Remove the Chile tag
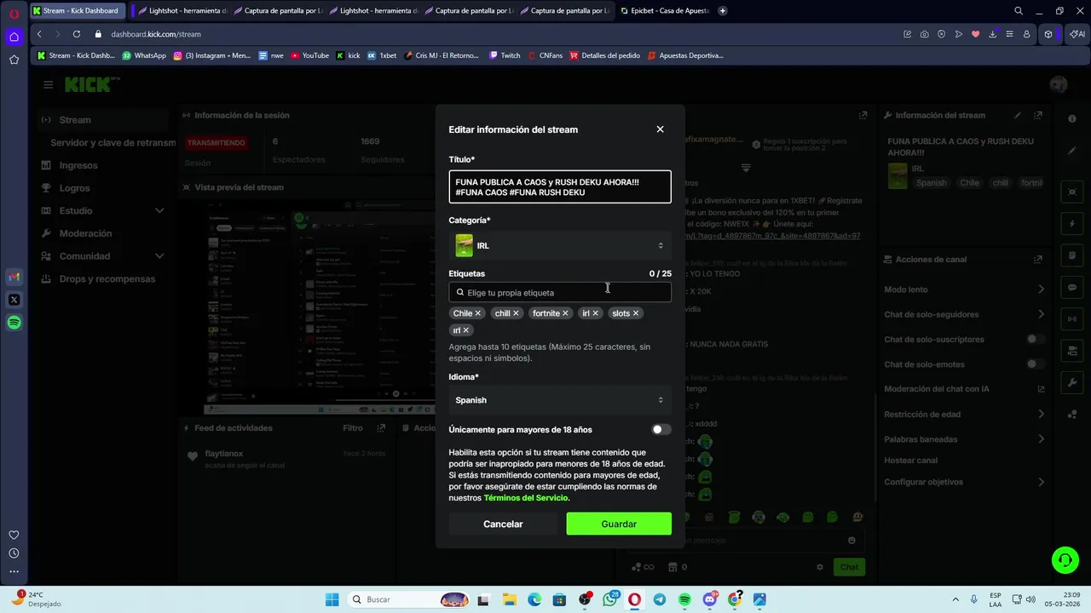The height and width of the screenshot is (613, 1091). (477, 313)
